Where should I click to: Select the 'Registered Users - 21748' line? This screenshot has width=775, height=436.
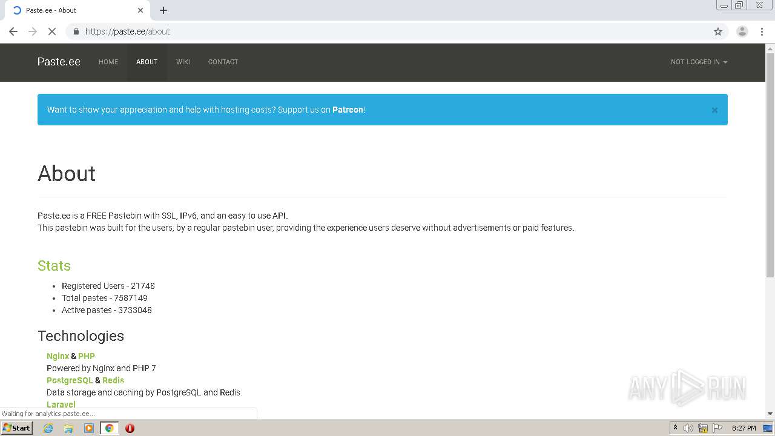tap(108, 286)
